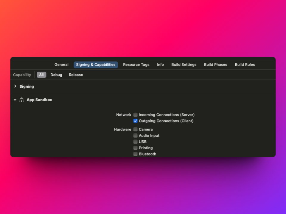Go to the Build Settings tab

(184, 64)
